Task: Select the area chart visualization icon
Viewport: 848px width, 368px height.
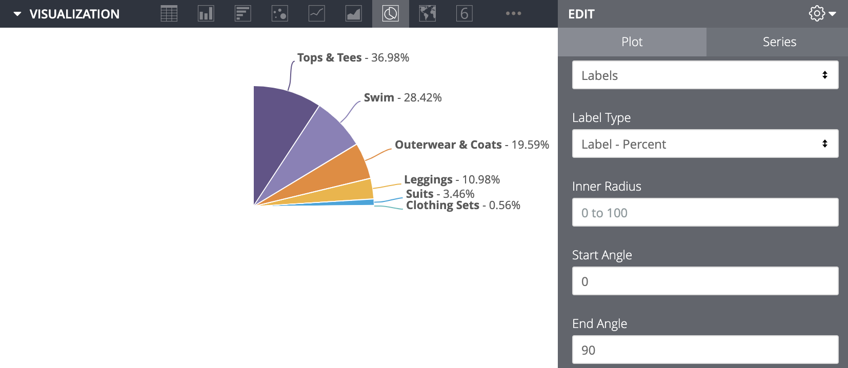Action: tap(354, 14)
